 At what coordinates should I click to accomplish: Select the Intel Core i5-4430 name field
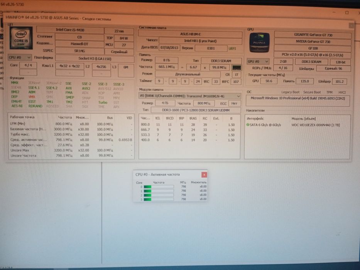coord(70,30)
